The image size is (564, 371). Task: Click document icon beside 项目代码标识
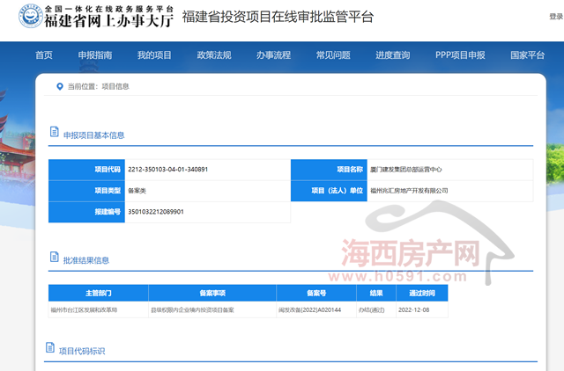tap(50, 347)
